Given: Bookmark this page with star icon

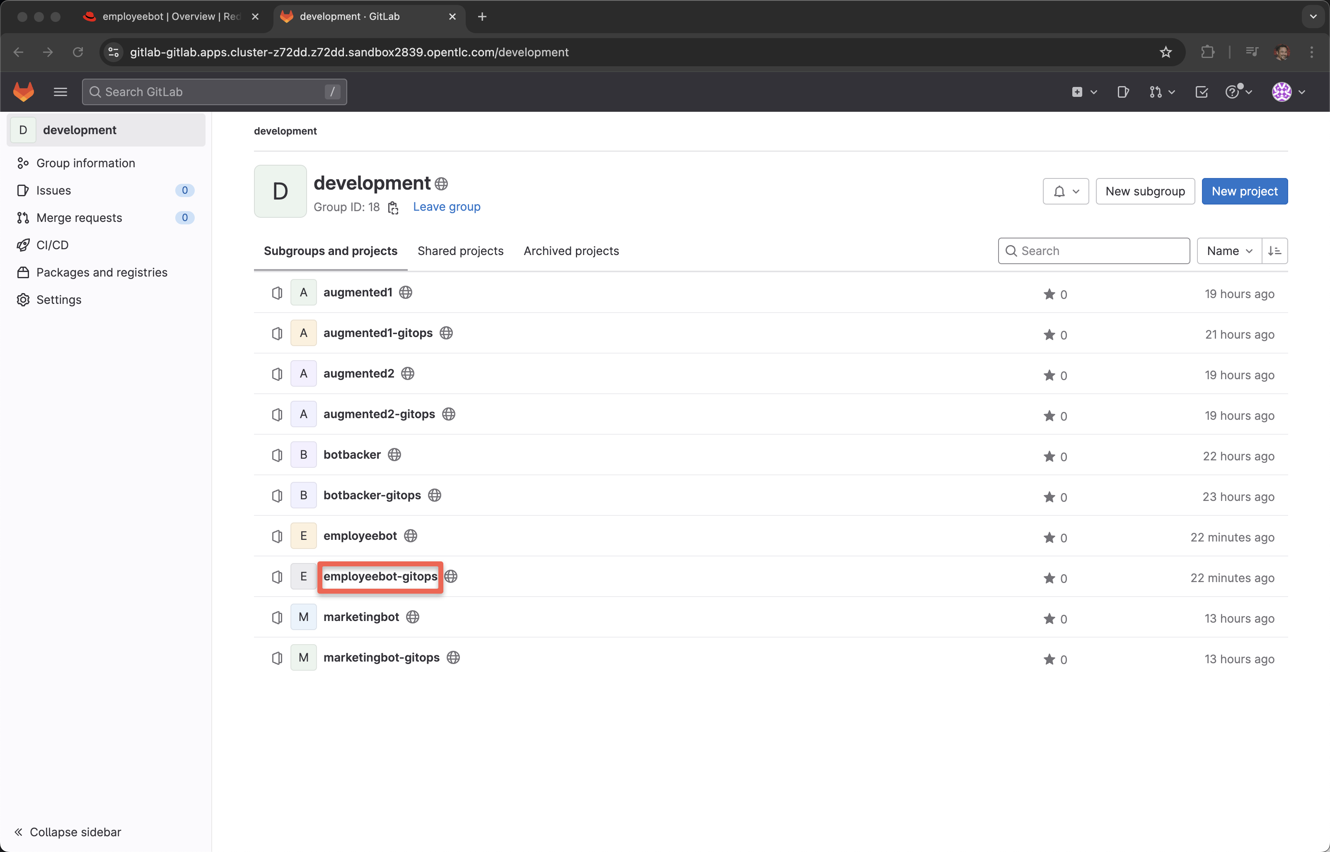Looking at the screenshot, I should click(x=1166, y=52).
